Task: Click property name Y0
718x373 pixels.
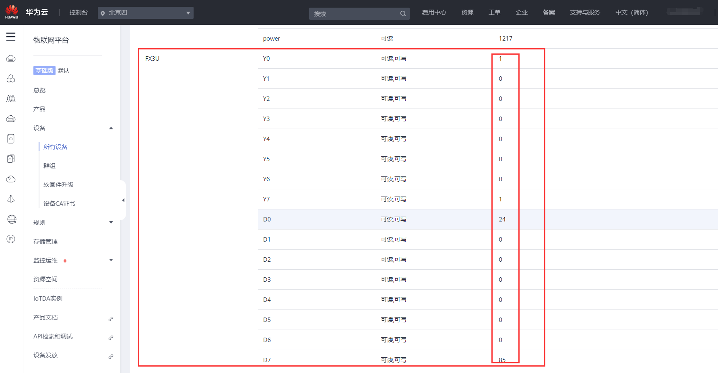Action: 266,59
